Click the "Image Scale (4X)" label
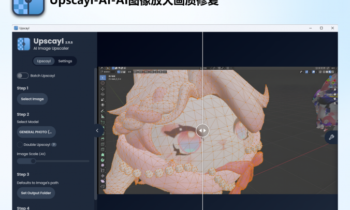Image resolution: width=350 pixels, height=210 pixels. pyautogui.click(x=31, y=154)
